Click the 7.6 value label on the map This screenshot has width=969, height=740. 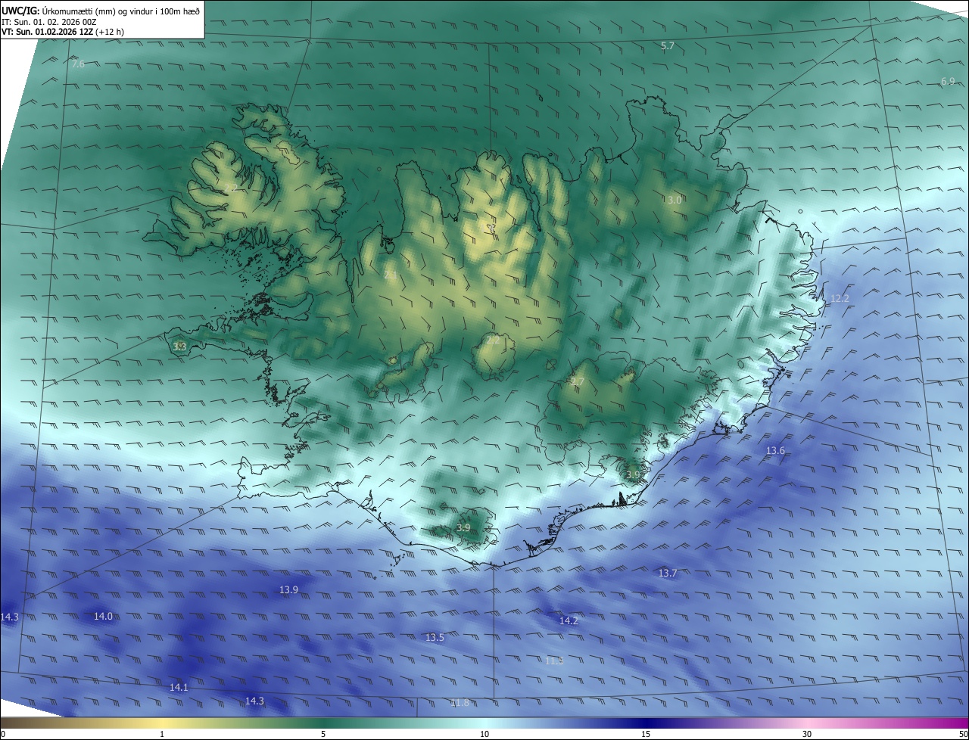click(x=77, y=64)
